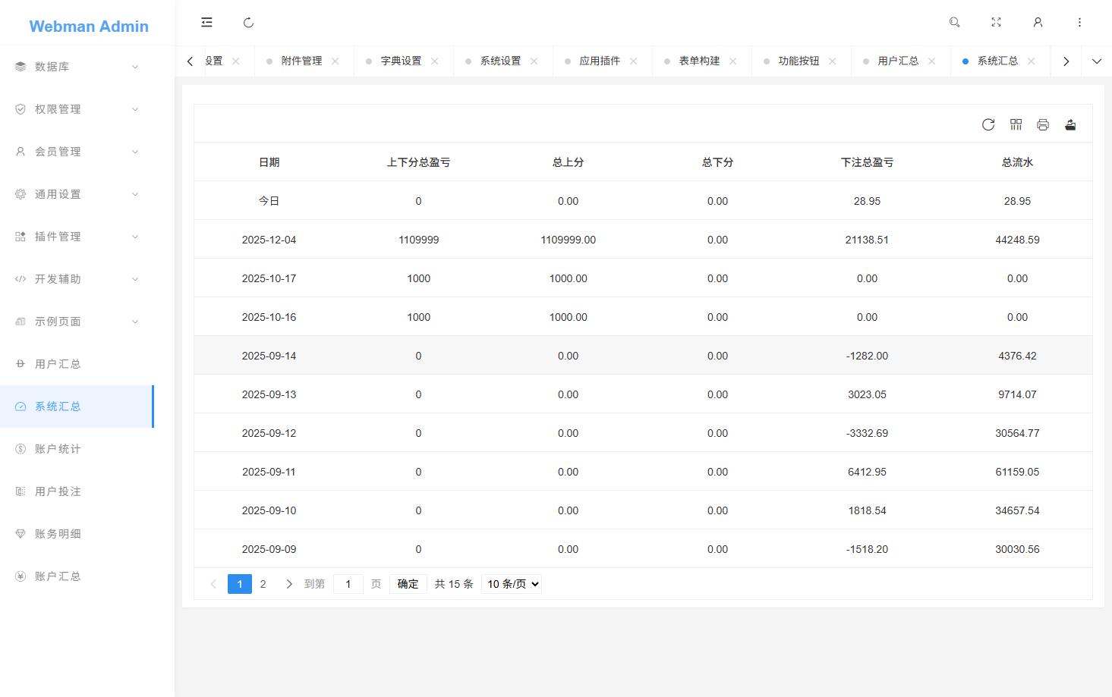The height and width of the screenshot is (697, 1112).
Task: Collapse the sidebar using the menu icon
Action: [x=206, y=22]
